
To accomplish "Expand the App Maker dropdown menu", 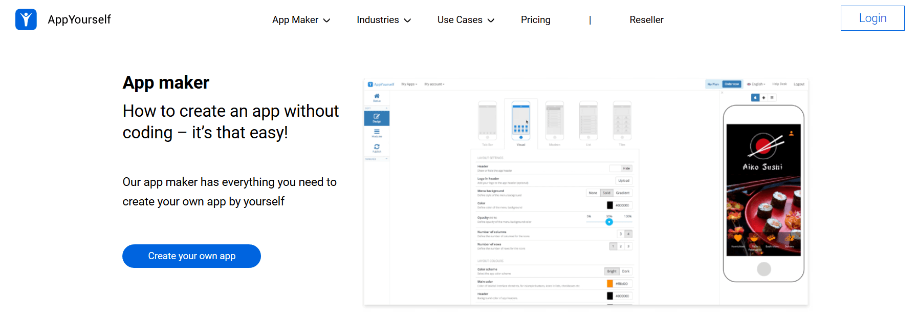I will coord(301,20).
